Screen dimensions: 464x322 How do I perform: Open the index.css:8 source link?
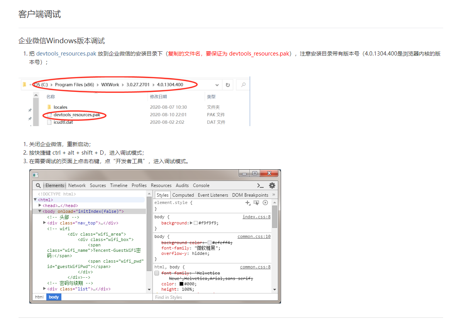(x=256, y=217)
